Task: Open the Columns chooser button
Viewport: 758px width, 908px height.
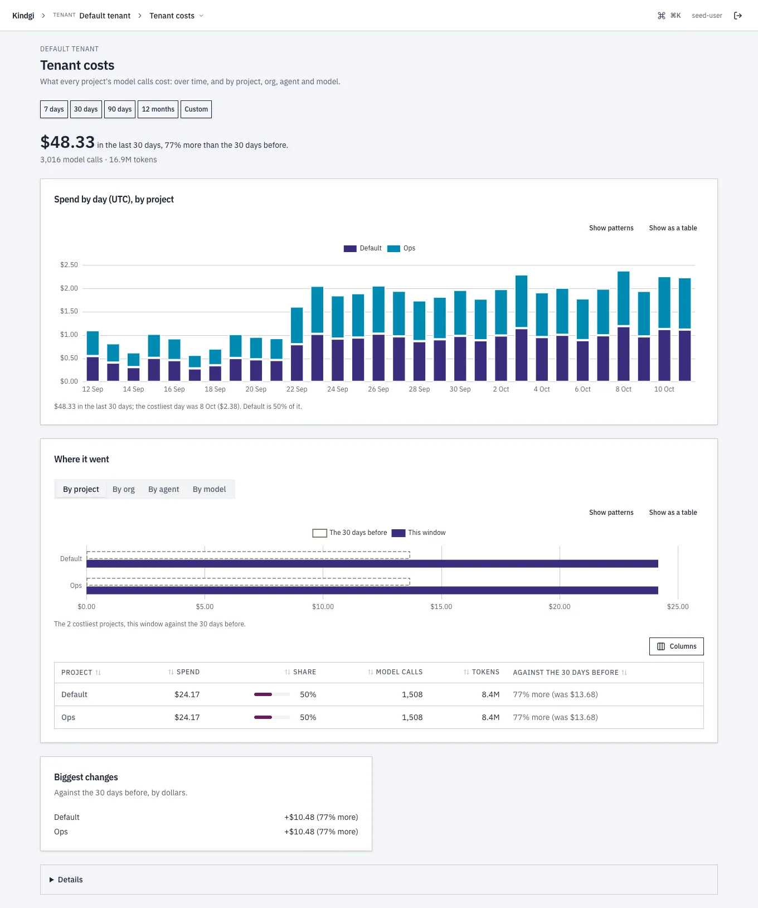Action: (x=677, y=646)
